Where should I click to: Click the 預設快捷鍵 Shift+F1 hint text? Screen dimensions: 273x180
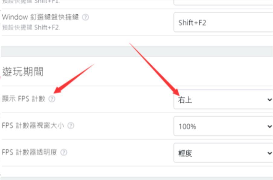pos(31,2)
